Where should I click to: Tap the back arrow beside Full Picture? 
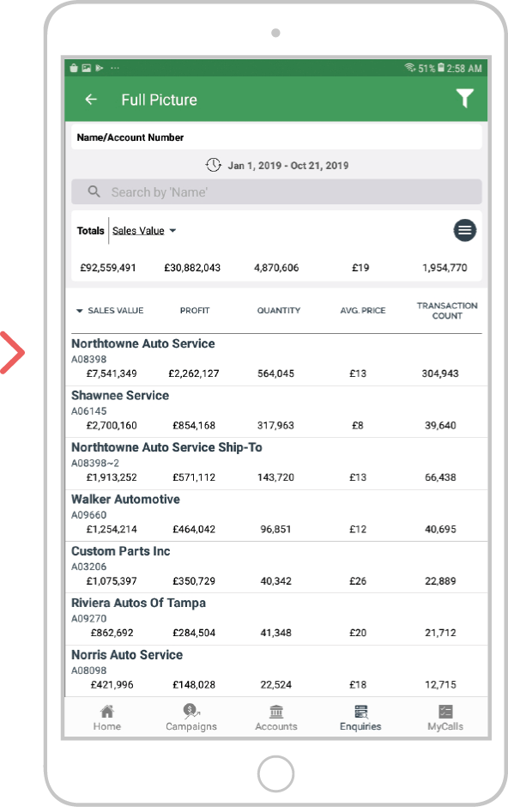pyautogui.click(x=91, y=100)
